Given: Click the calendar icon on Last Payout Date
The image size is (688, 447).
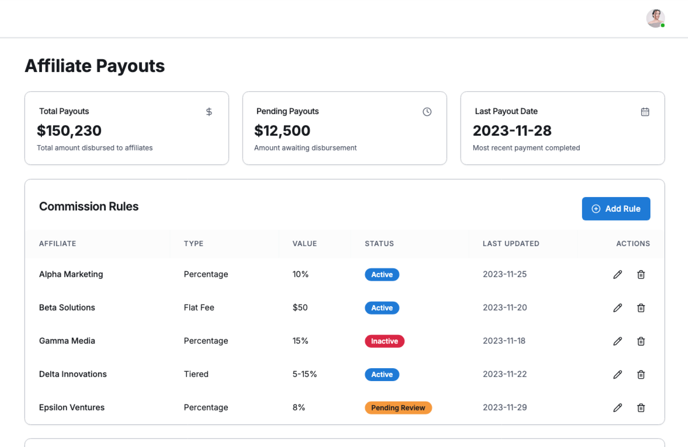Looking at the screenshot, I should (x=645, y=112).
